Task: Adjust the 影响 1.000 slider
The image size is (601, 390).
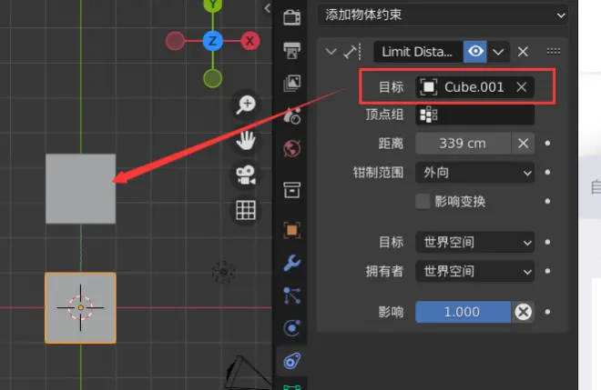Action: click(463, 312)
